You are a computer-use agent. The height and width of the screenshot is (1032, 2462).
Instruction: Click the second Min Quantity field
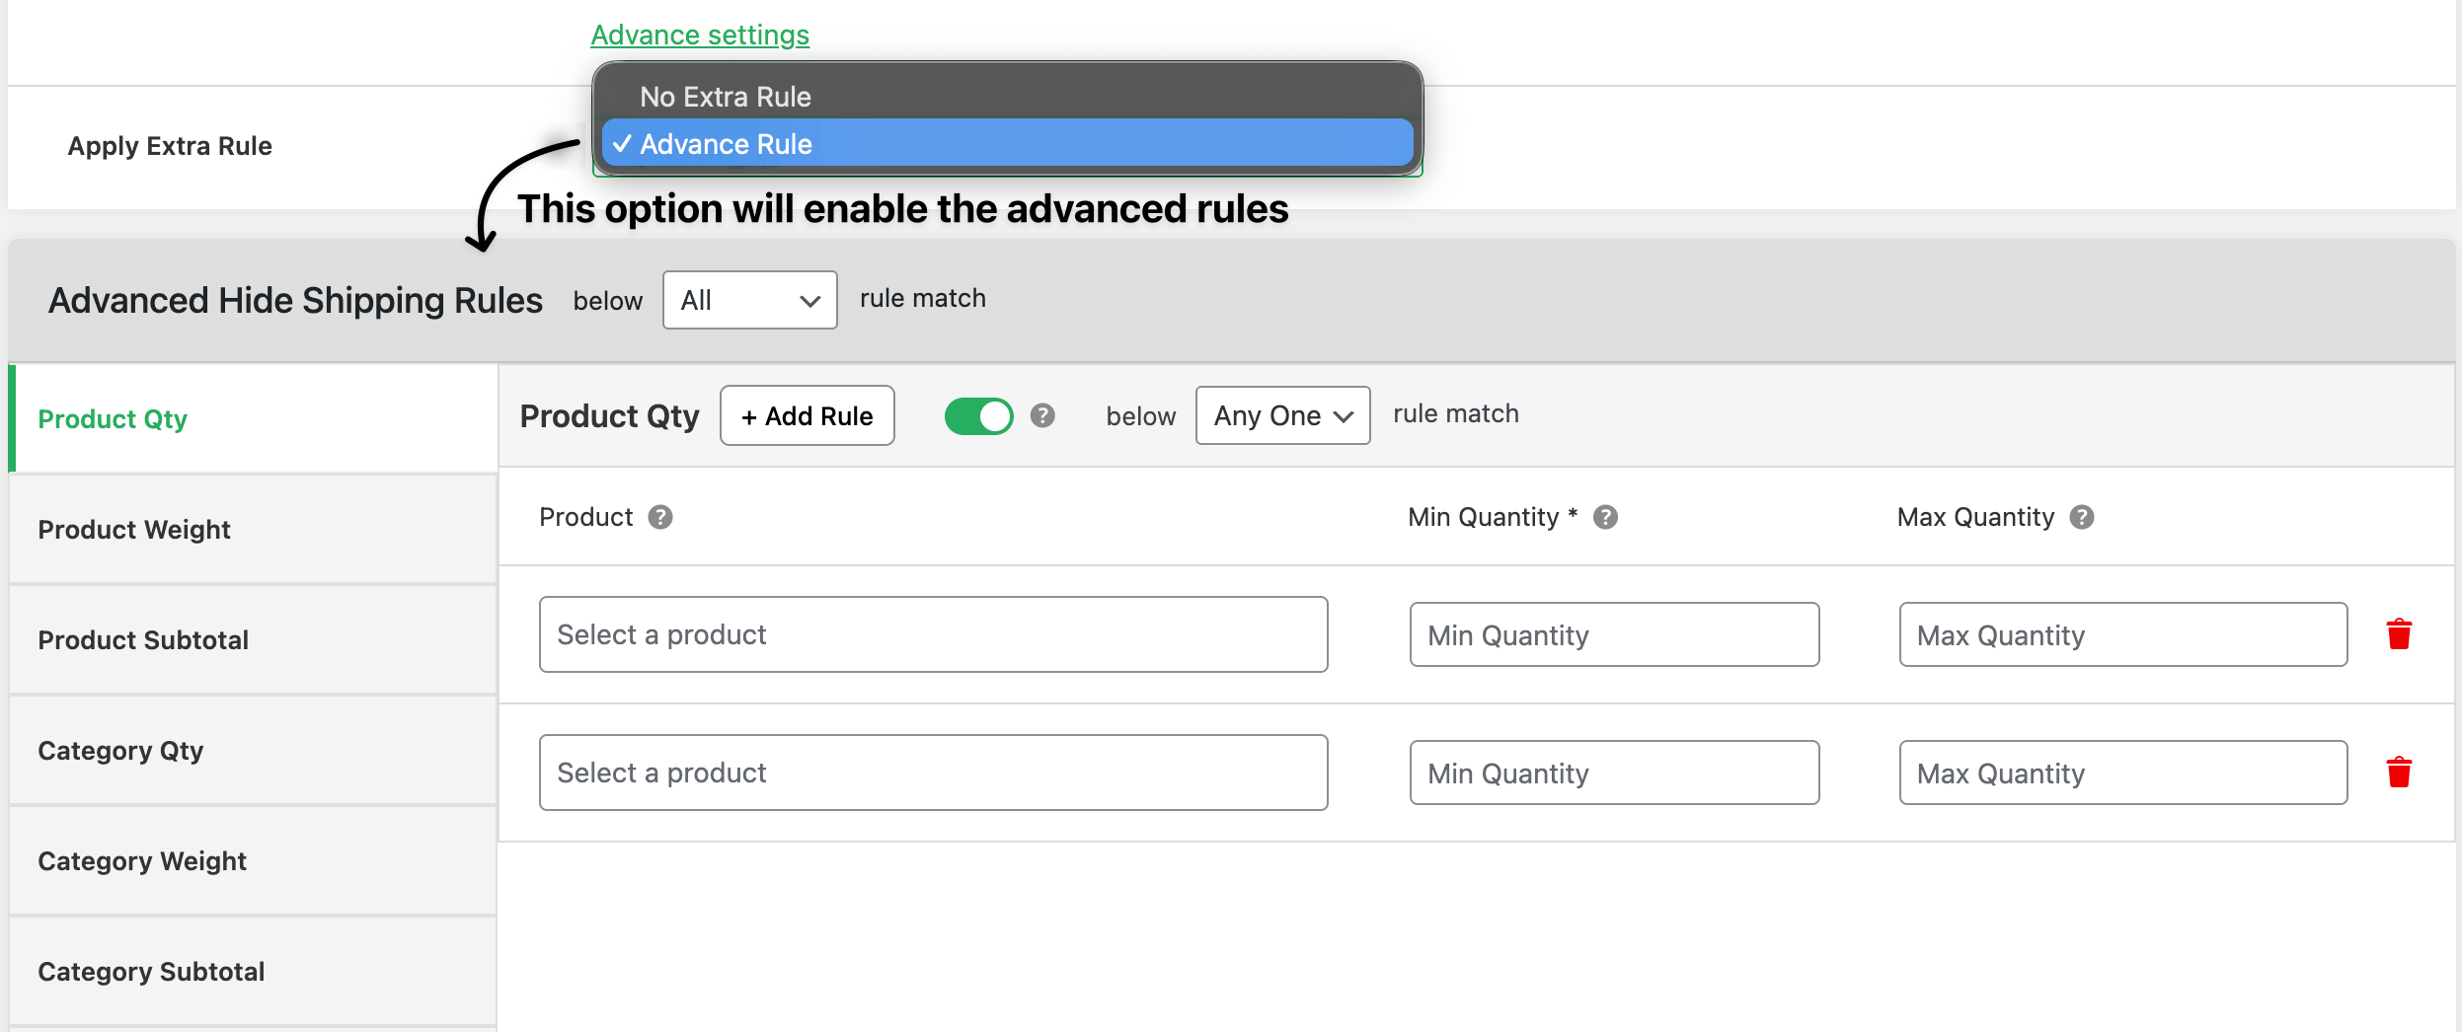[x=1614, y=773]
